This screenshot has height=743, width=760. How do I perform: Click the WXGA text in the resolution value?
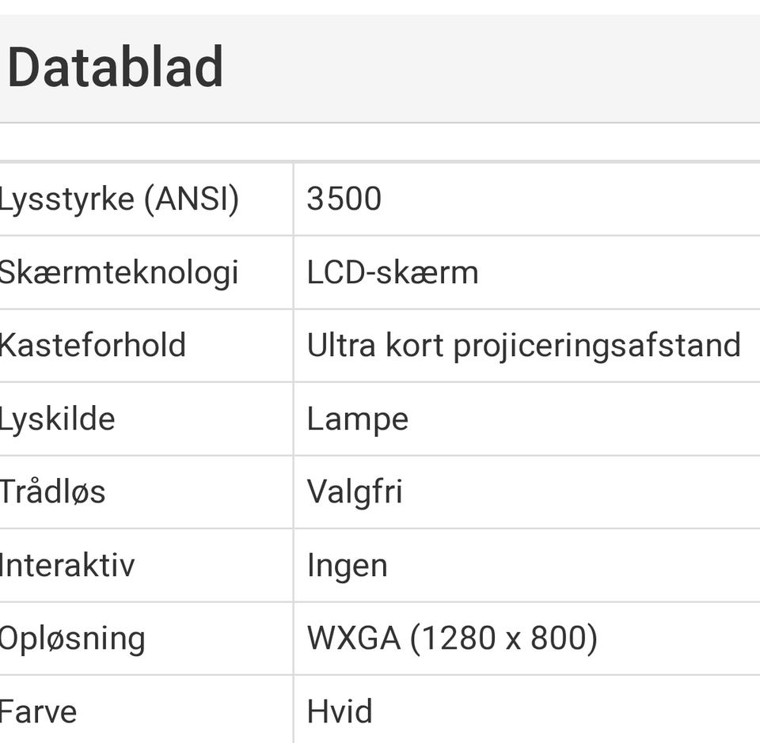[x=353, y=639]
